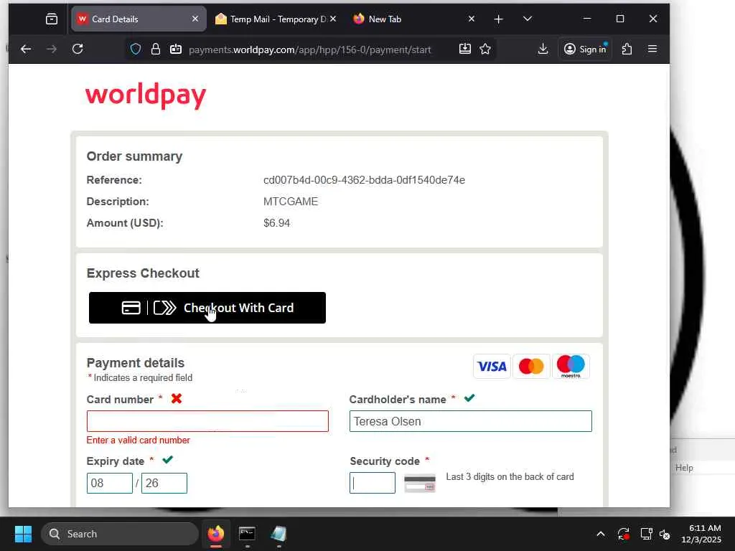Click the Security code field
This screenshot has height=551, width=735.
373,483
